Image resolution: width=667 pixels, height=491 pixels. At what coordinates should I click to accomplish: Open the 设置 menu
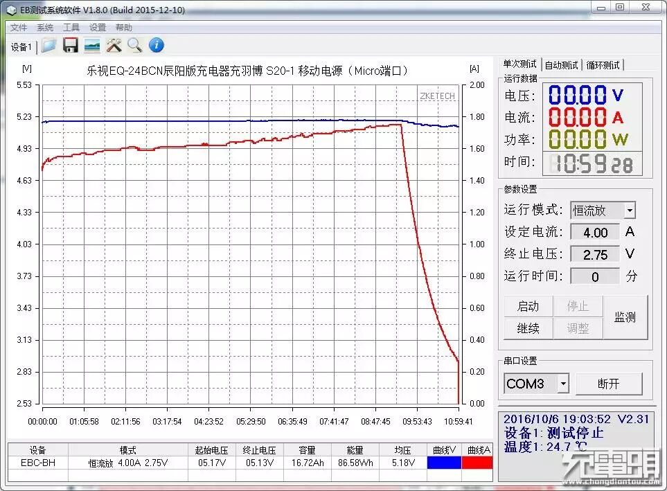(98, 28)
